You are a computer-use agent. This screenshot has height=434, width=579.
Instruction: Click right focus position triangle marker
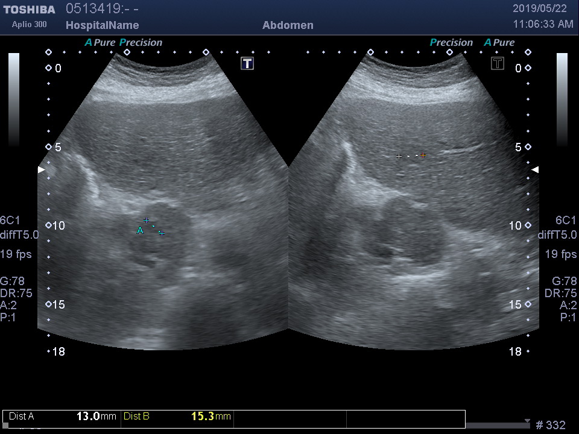coord(535,170)
